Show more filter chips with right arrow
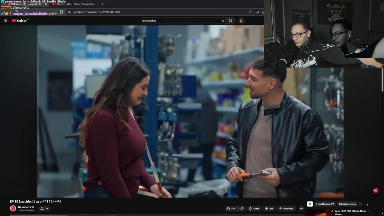 (367, 204)
